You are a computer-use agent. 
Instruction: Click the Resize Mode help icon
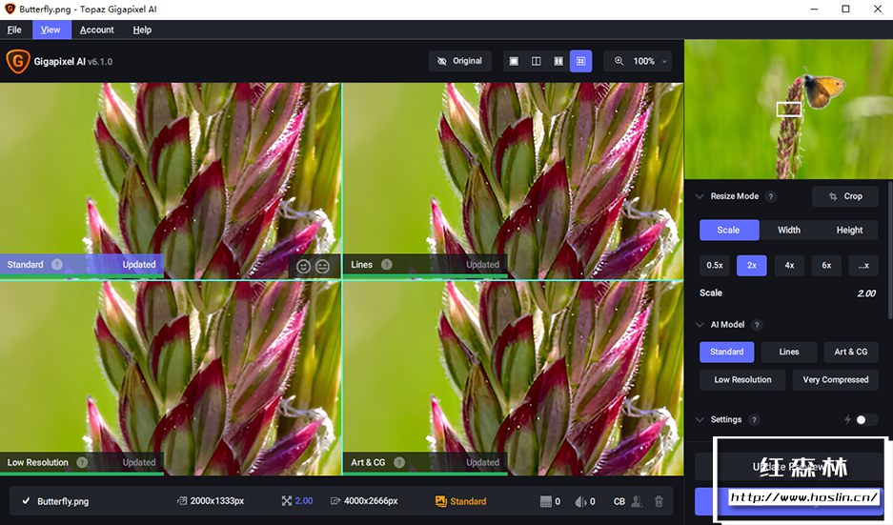click(x=771, y=196)
